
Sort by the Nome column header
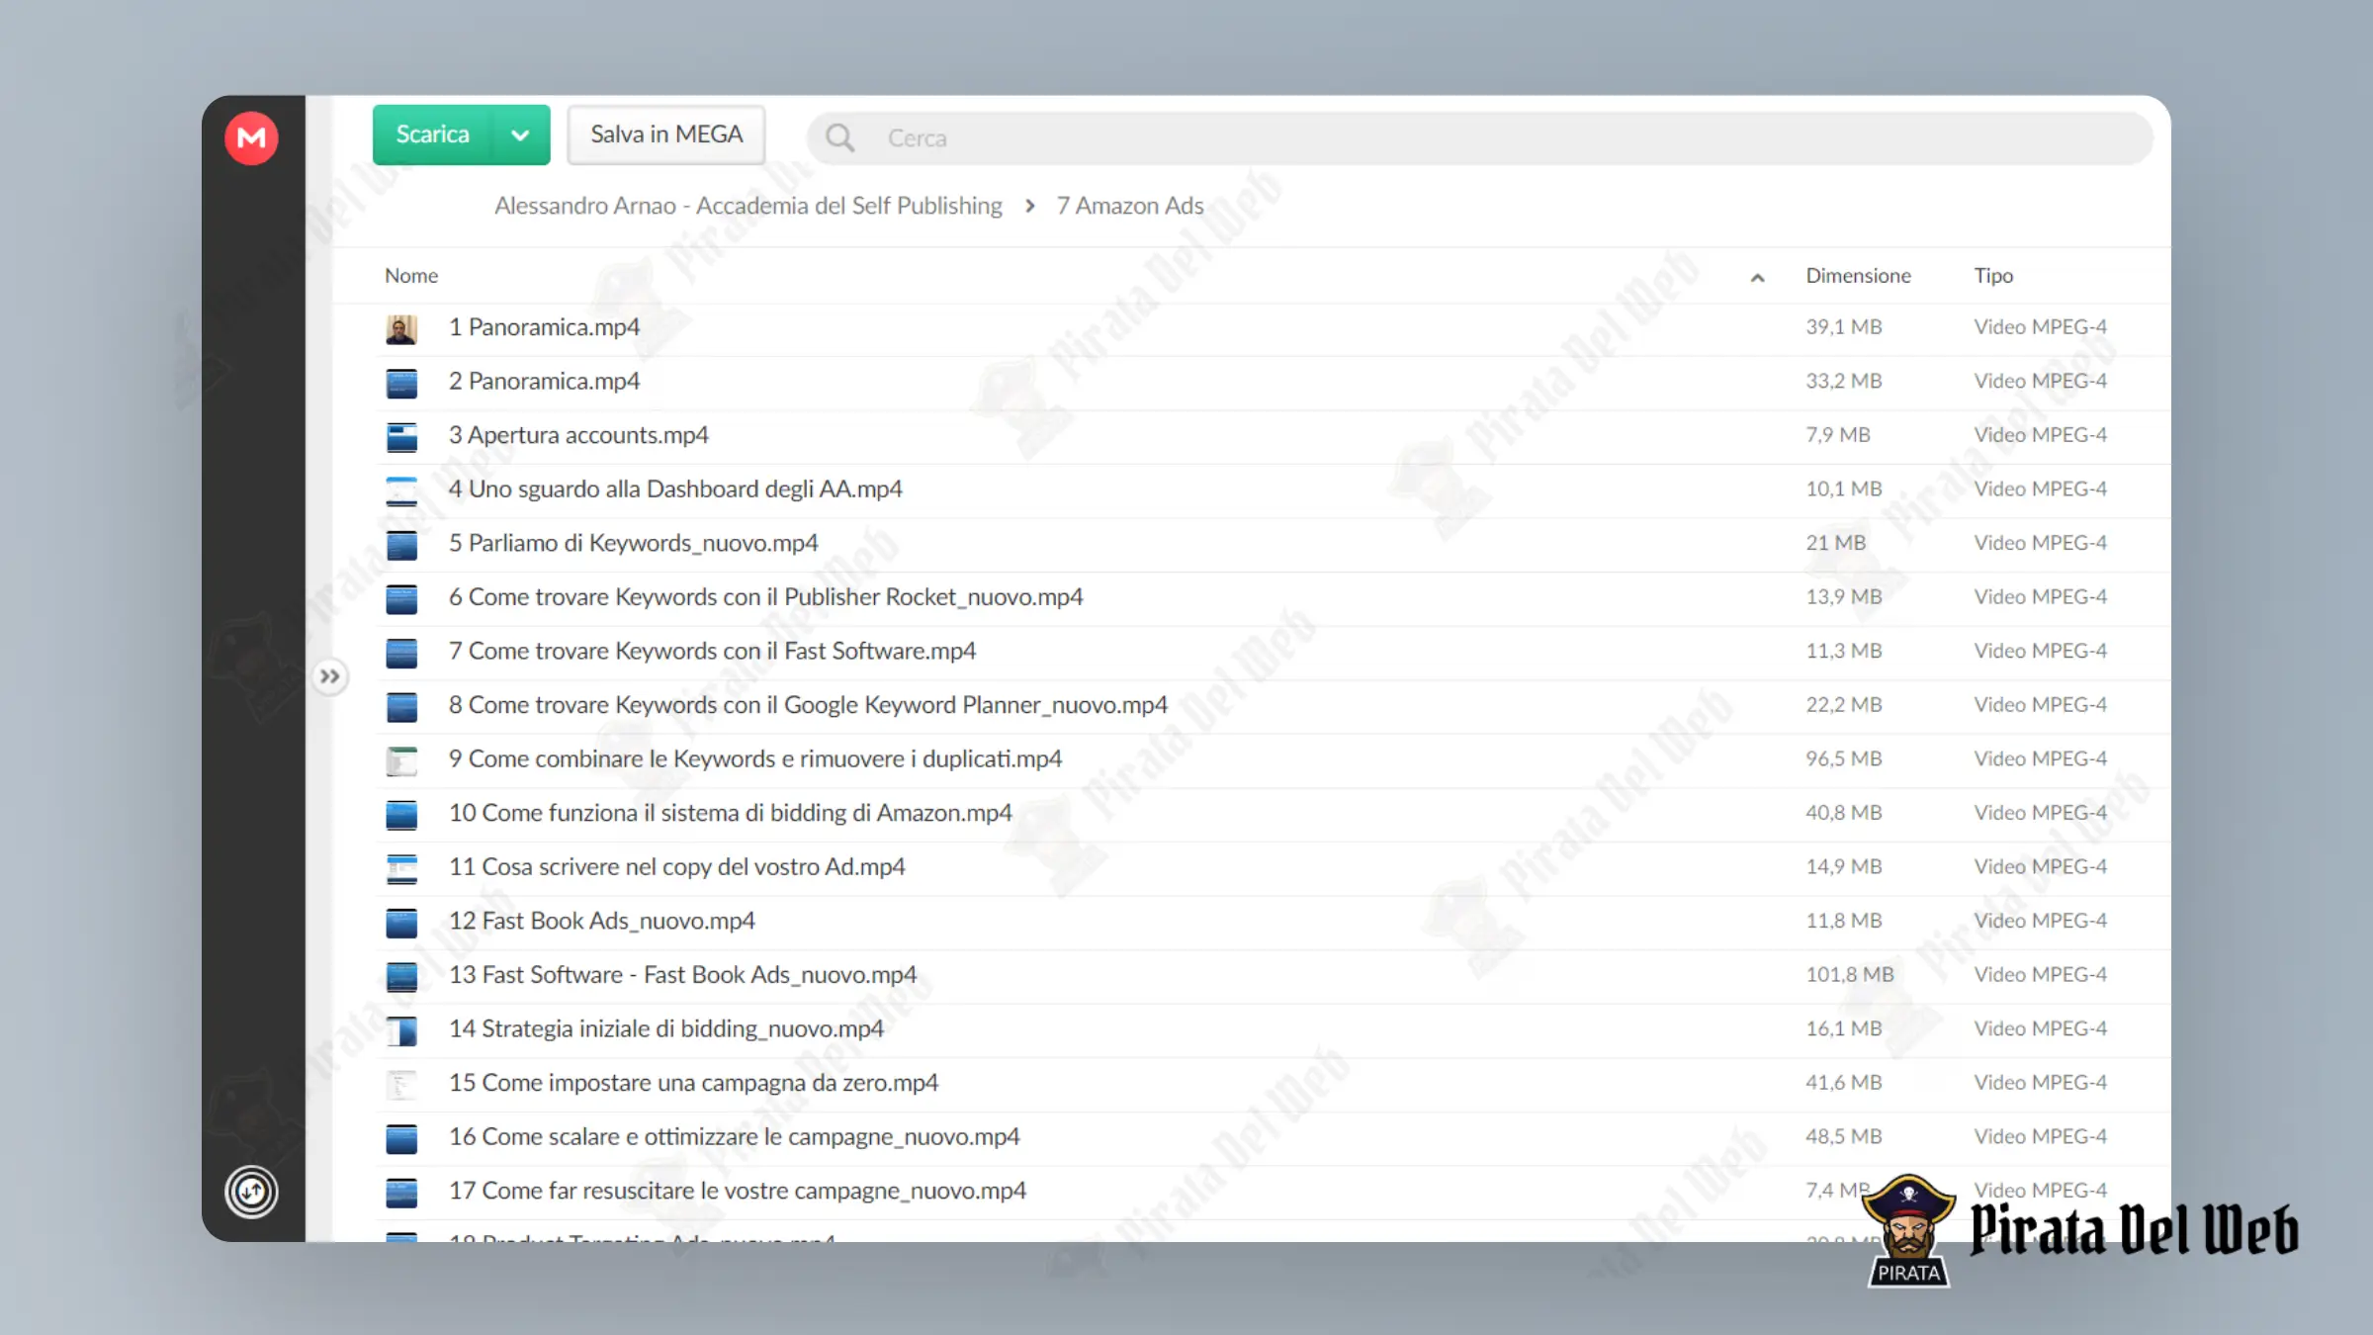[411, 276]
